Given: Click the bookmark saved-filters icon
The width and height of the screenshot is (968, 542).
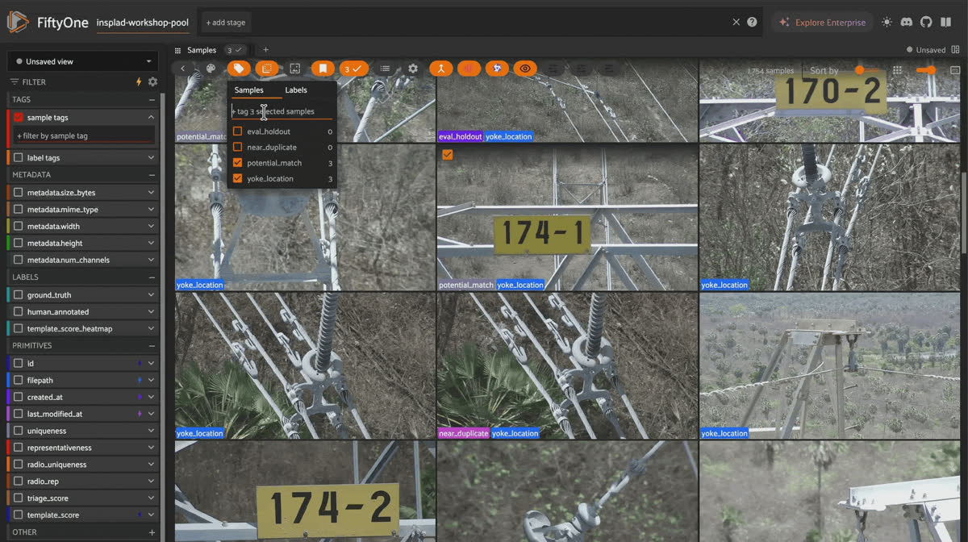Looking at the screenshot, I should click(x=323, y=69).
